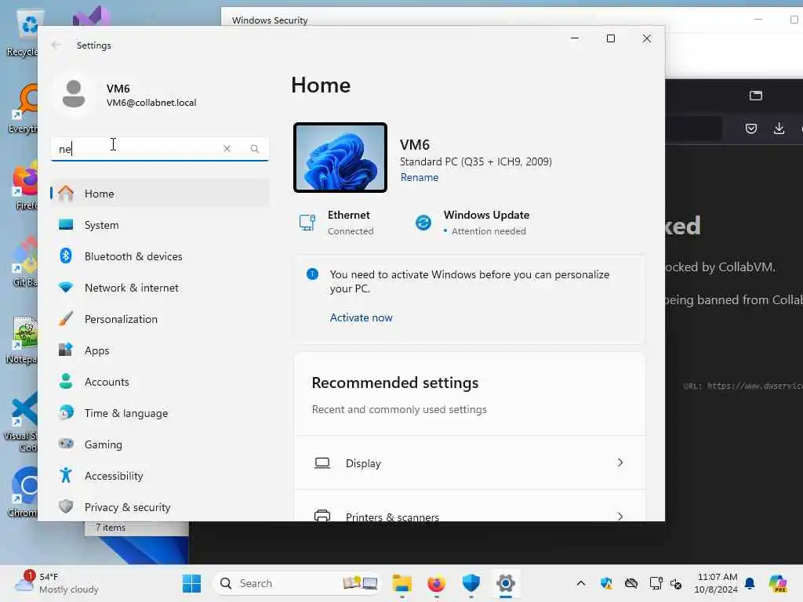Open Gaming settings category
Image resolution: width=803 pixels, height=602 pixels.
pyautogui.click(x=160, y=444)
